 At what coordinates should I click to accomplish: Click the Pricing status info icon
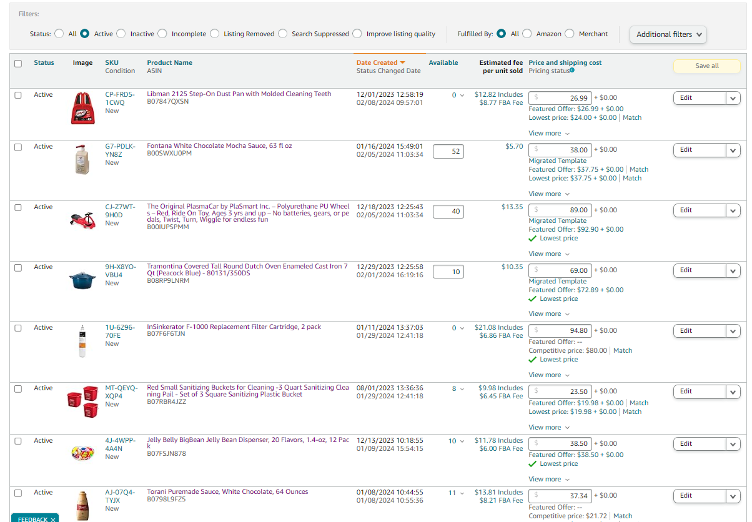572,71
